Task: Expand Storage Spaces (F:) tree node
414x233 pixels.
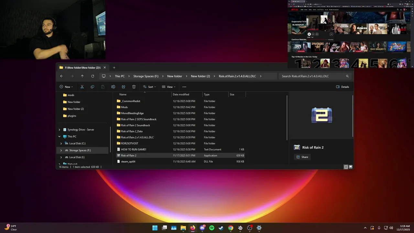Action: click(x=61, y=150)
